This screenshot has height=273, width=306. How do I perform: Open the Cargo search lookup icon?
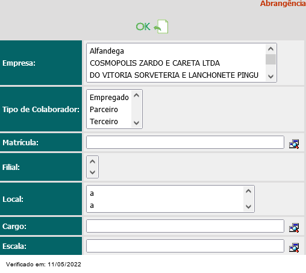point(294,228)
